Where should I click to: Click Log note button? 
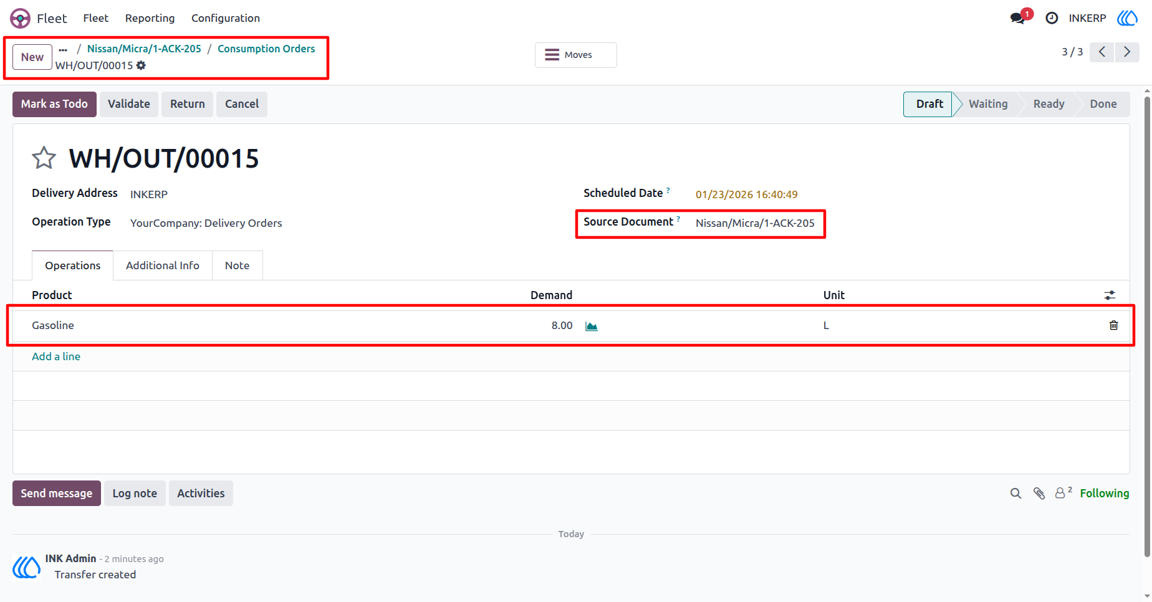135,494
